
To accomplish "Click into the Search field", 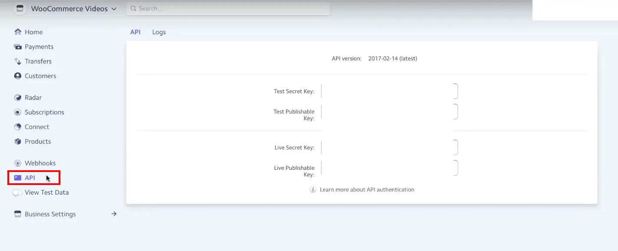I will coord(228,9).
